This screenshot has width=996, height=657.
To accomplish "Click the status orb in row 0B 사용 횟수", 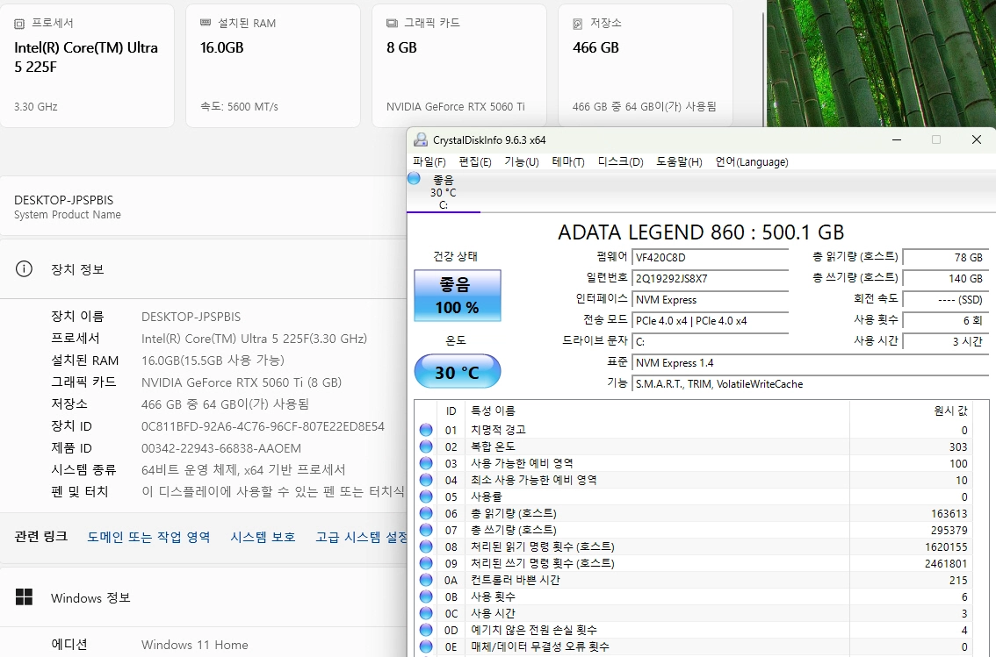I will point(426,596).
